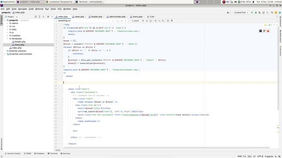Click the editor horizontal scrollbar
This screenshot has width=282, height=158.
click(167, 148)
